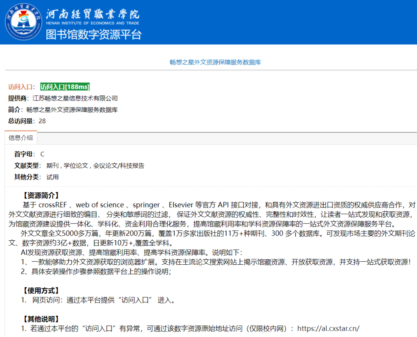This screenshot has width=417, height=337.
Task: Click the first-letter value C
Action: [42, 154]
